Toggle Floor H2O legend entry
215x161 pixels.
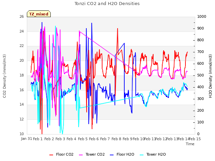click(122, 154)
